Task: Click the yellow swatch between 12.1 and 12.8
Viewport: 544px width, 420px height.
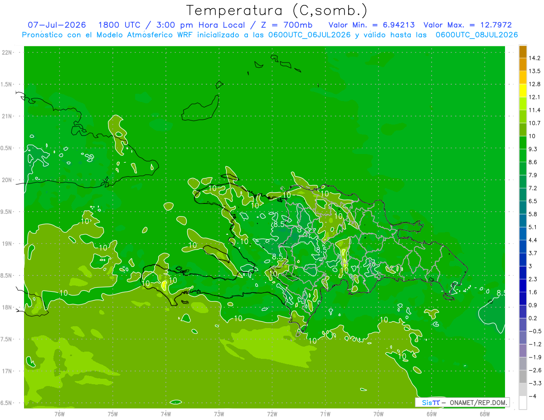Action: (x=523, y=91)
